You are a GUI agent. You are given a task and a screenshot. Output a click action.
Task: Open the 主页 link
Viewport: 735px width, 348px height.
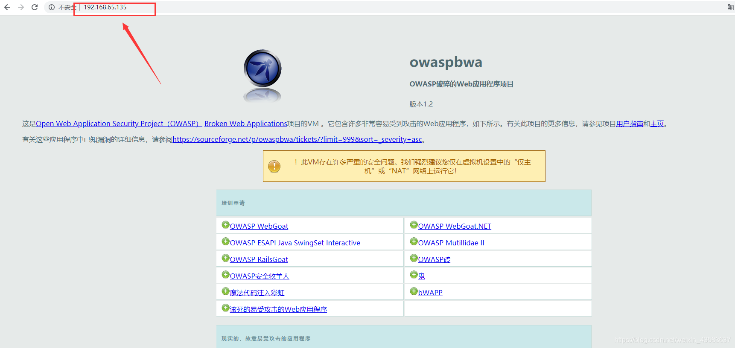click(657, 124)
